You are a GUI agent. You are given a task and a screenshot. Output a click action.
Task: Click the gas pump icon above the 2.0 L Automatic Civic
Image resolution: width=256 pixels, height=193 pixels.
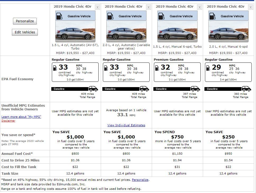click(x=110, y=16)
